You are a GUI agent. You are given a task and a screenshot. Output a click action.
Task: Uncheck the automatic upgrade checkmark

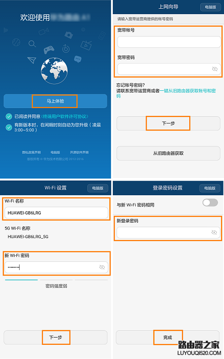pyautogui.click(x=9, y=127)
